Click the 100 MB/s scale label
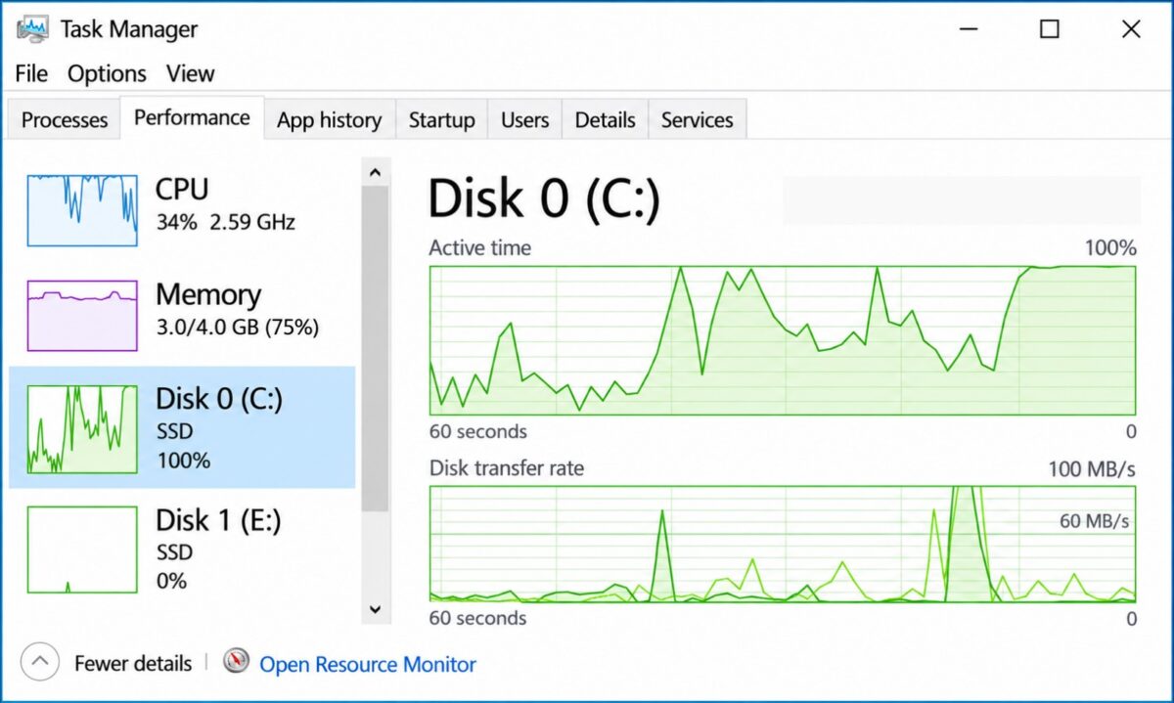Viewport: 1174px width, 703px height. (x=1092, y=469)
